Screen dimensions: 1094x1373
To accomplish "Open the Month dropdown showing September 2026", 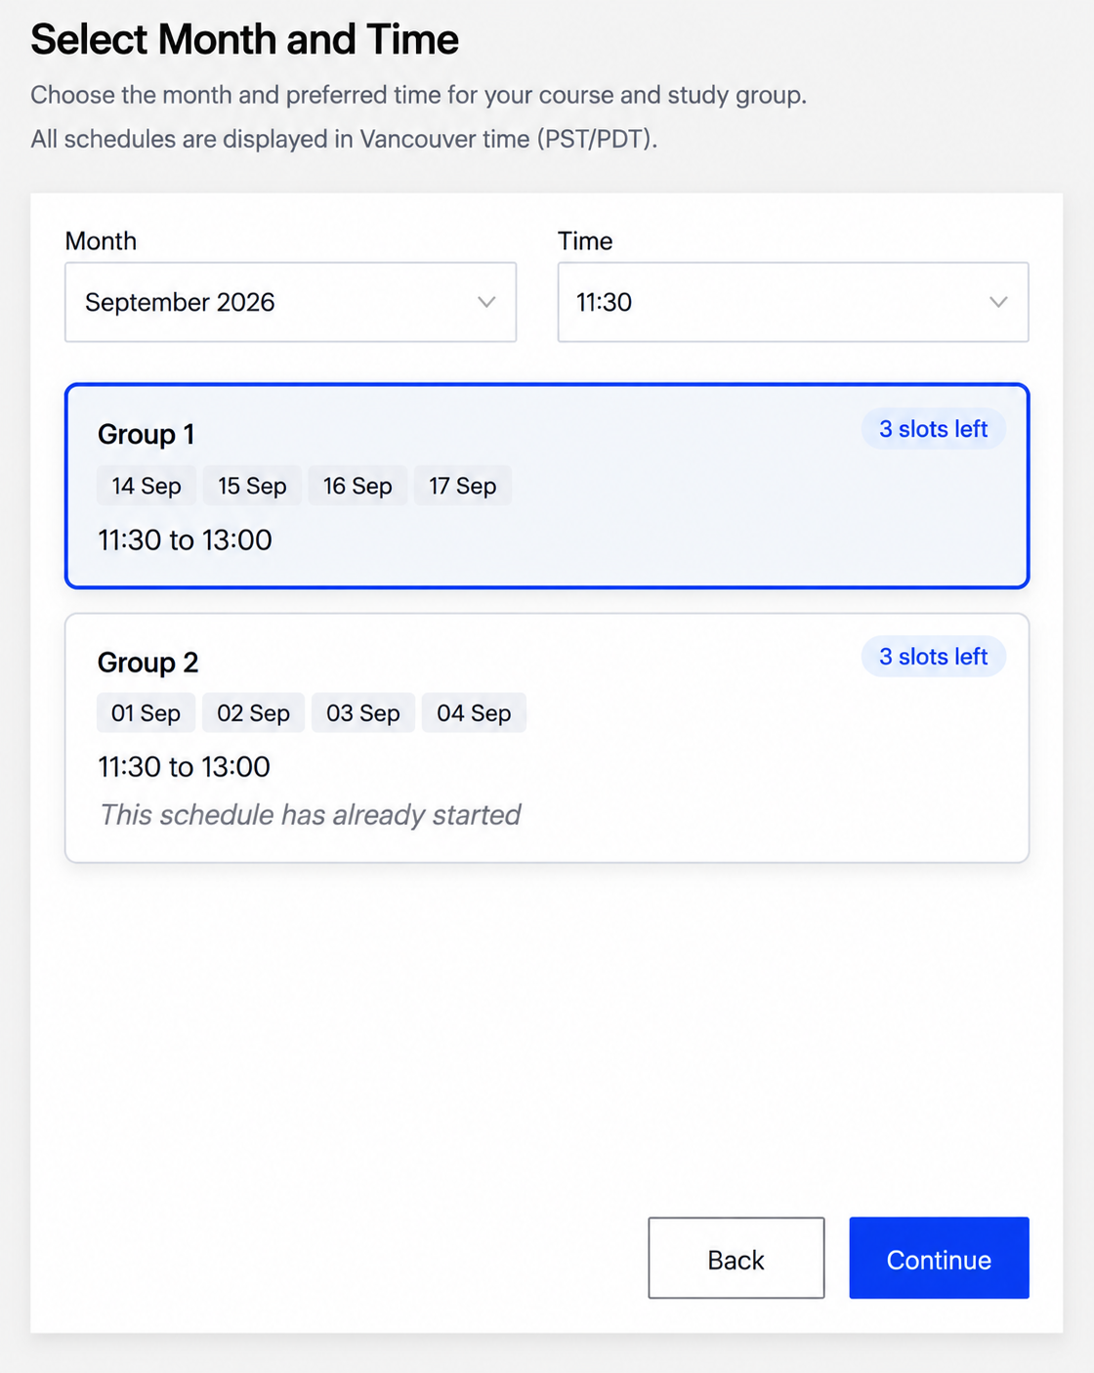I will tap(290, 302).
